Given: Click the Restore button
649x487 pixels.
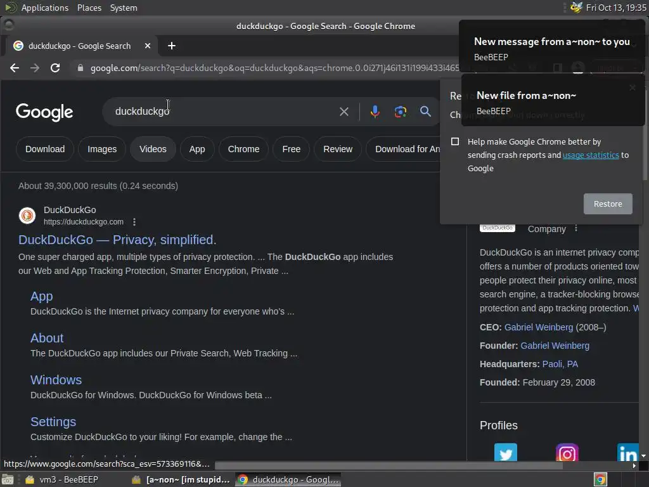Looking at the screenshot, I should (x=608, y=204).
